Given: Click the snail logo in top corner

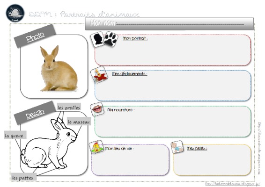Looking at the screenshot, I should point(15,13).
